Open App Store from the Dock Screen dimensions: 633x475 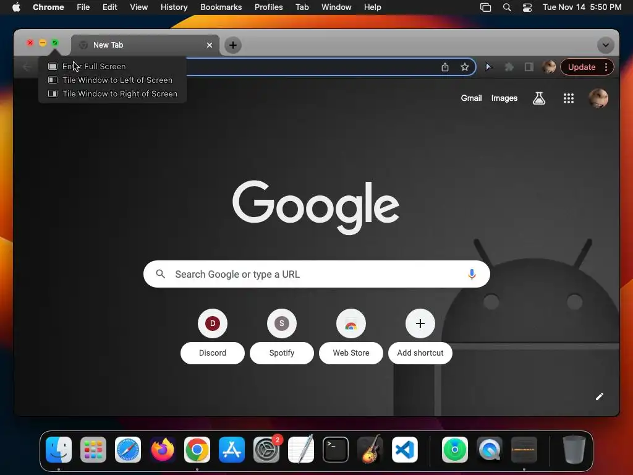point(232,450)
